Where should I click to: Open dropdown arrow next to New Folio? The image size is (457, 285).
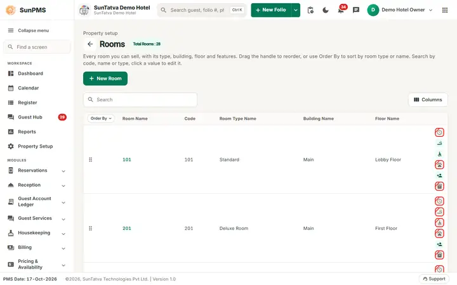296,10
